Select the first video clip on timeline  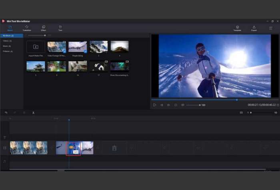click(28, 148)
